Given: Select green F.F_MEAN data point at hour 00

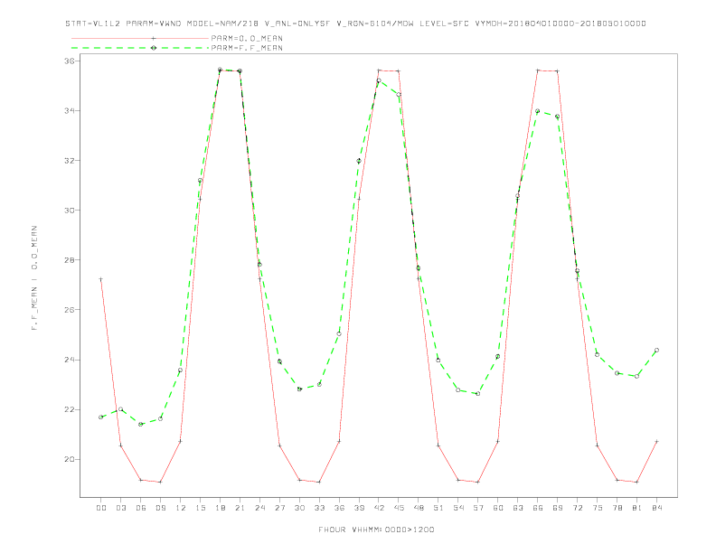Looking at the screenshot, I should tap(101, 417).
